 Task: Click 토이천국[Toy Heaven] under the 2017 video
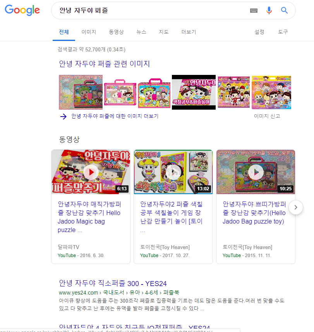tap(165, 247)
